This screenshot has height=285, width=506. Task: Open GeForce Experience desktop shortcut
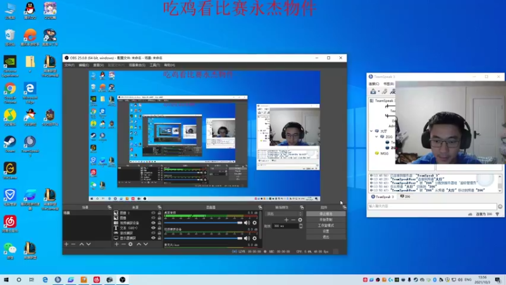10,66
